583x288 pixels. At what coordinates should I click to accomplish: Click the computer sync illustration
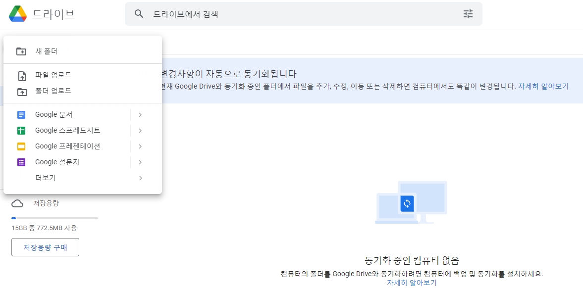[411, 202]
